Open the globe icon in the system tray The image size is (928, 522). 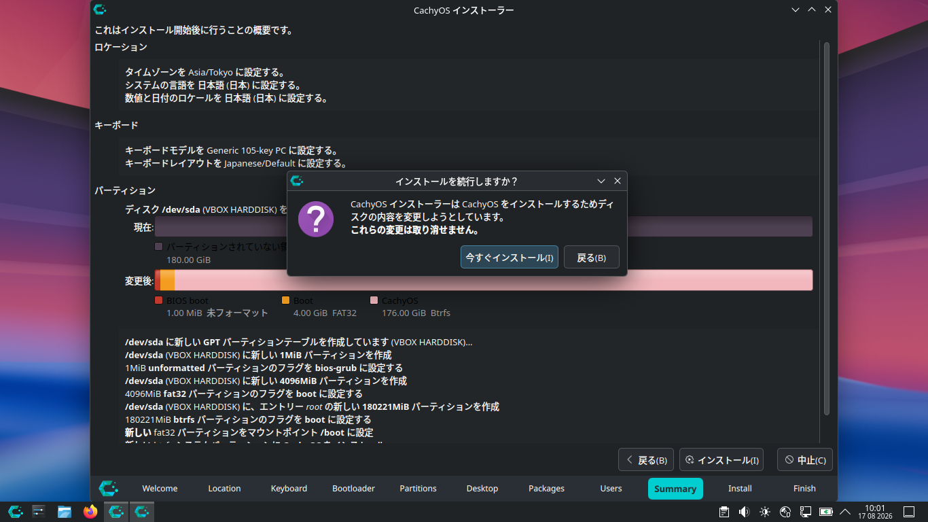(x=785, y=512)
